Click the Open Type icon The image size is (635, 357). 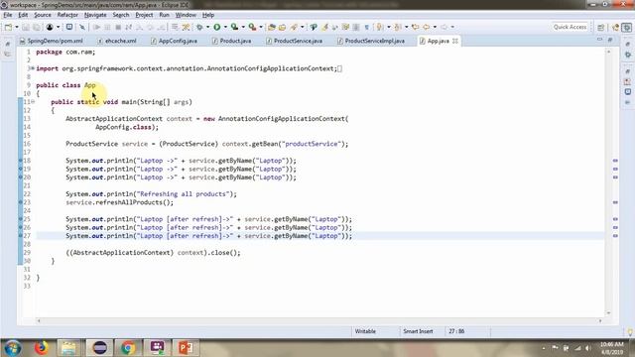[x=272, y=27]
